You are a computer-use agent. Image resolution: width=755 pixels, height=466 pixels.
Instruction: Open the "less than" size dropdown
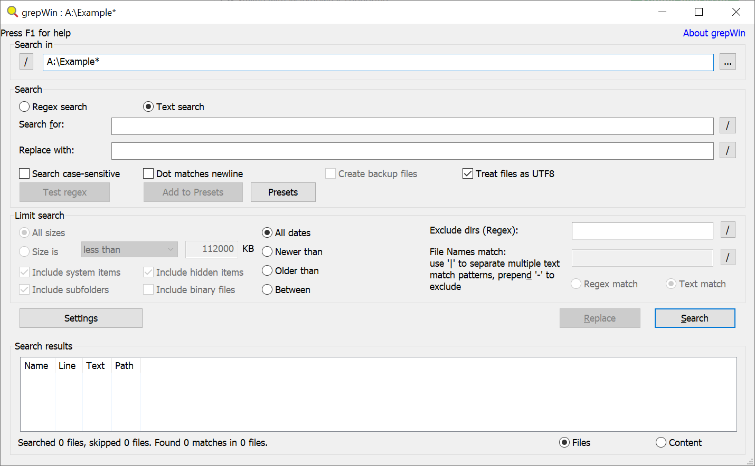pos(129,249)
